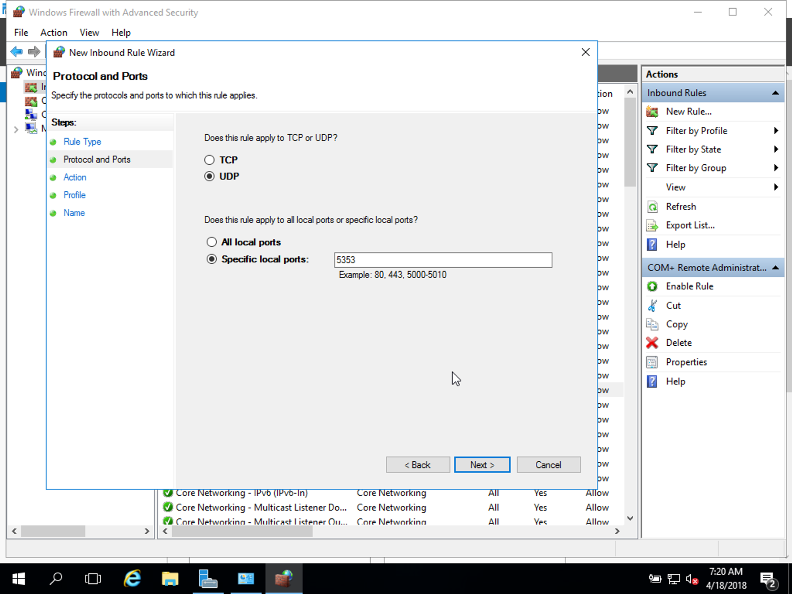Enable the selected COM+ rule
Screen dimensions: 792x594
click(689, 286)
